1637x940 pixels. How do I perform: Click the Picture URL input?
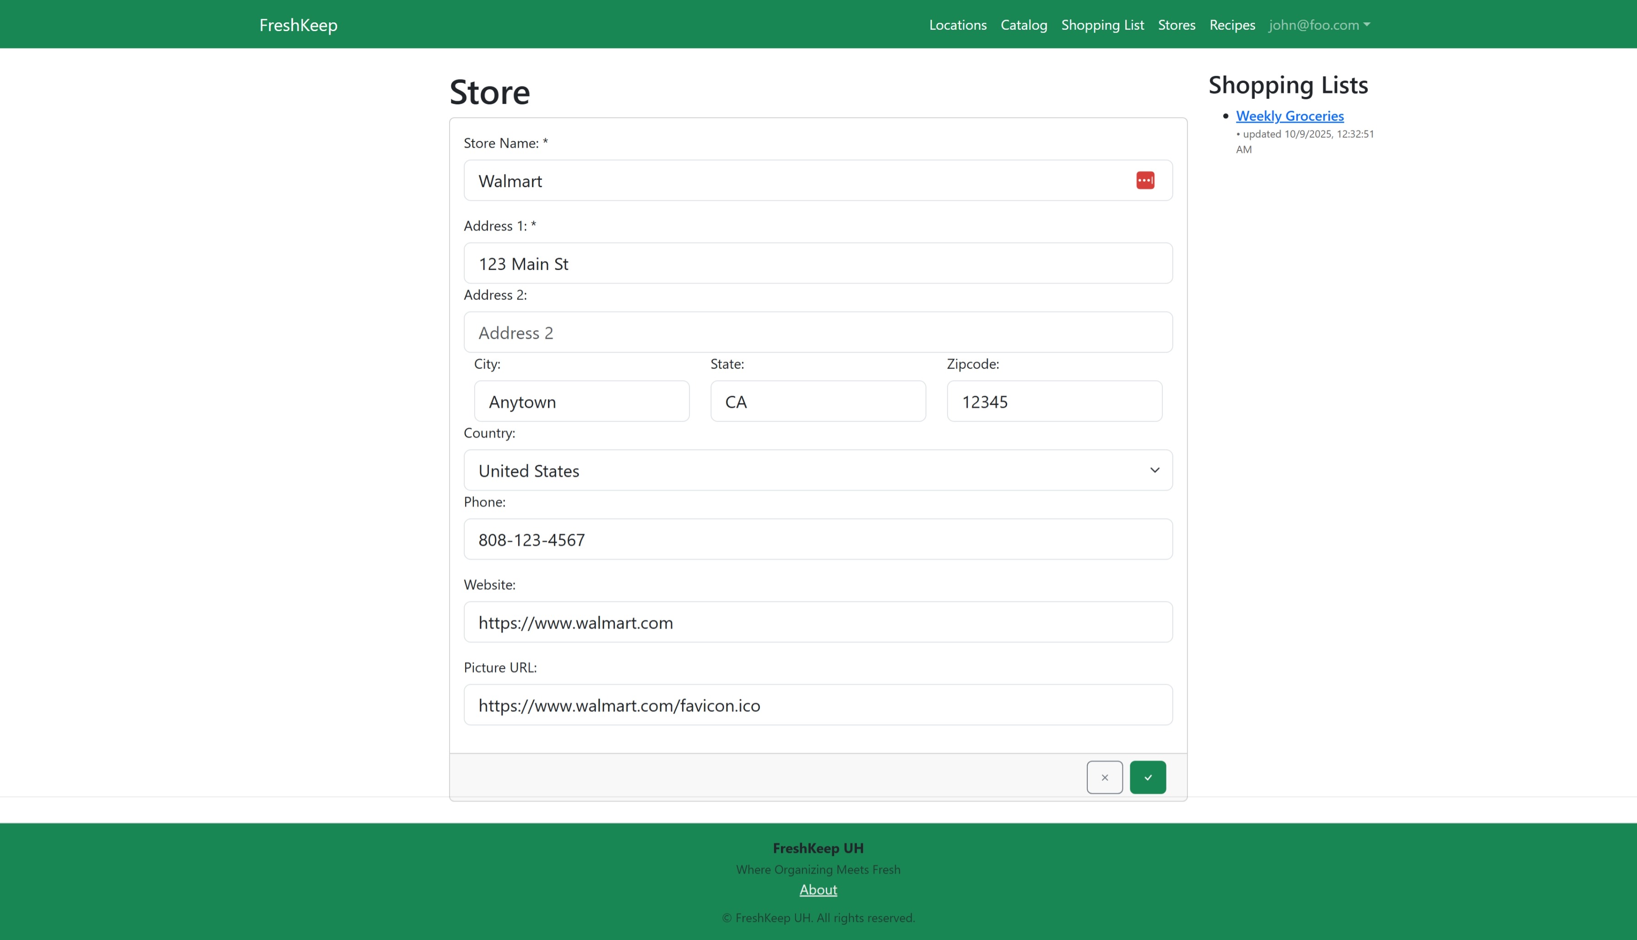coord(818,705)
